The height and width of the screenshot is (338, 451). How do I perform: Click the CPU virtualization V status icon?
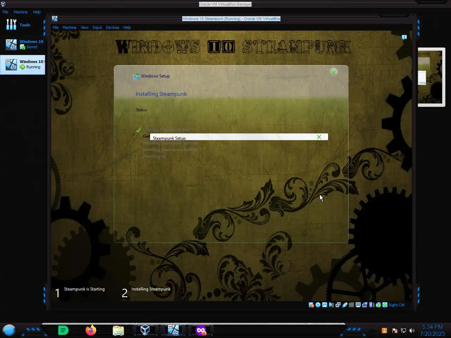371,305
